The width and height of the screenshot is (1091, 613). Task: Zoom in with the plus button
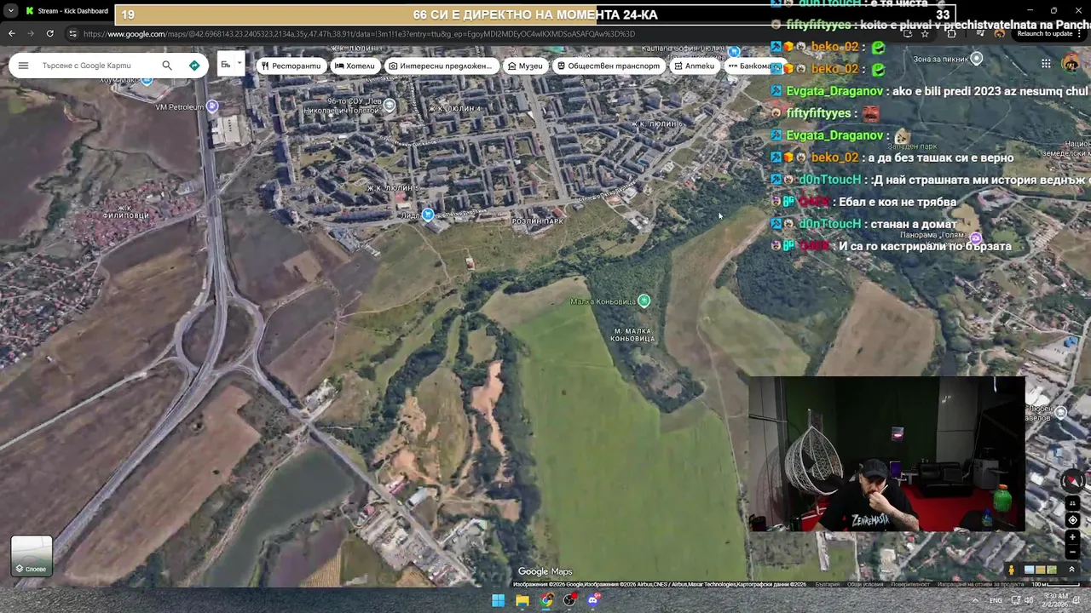[x=1072, y=537]
